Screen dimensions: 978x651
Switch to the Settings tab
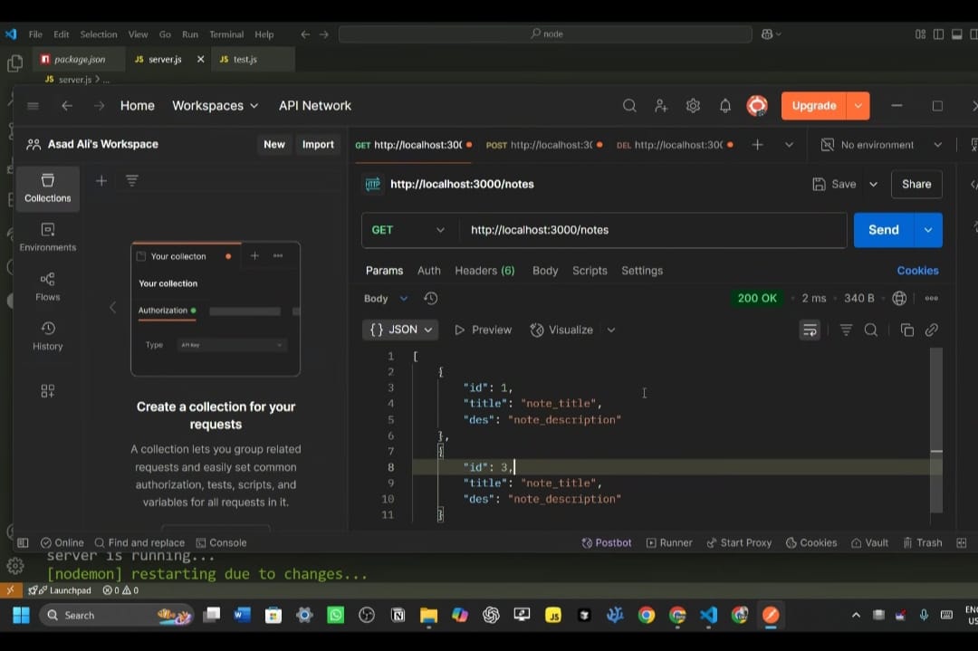click(642, 271)
